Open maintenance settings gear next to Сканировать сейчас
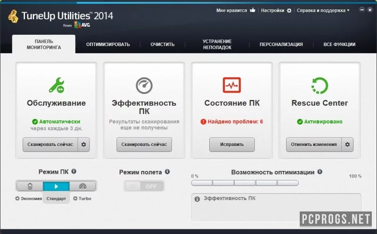Image resolution: width=377 pixels, height=234 pixels. 84,144
